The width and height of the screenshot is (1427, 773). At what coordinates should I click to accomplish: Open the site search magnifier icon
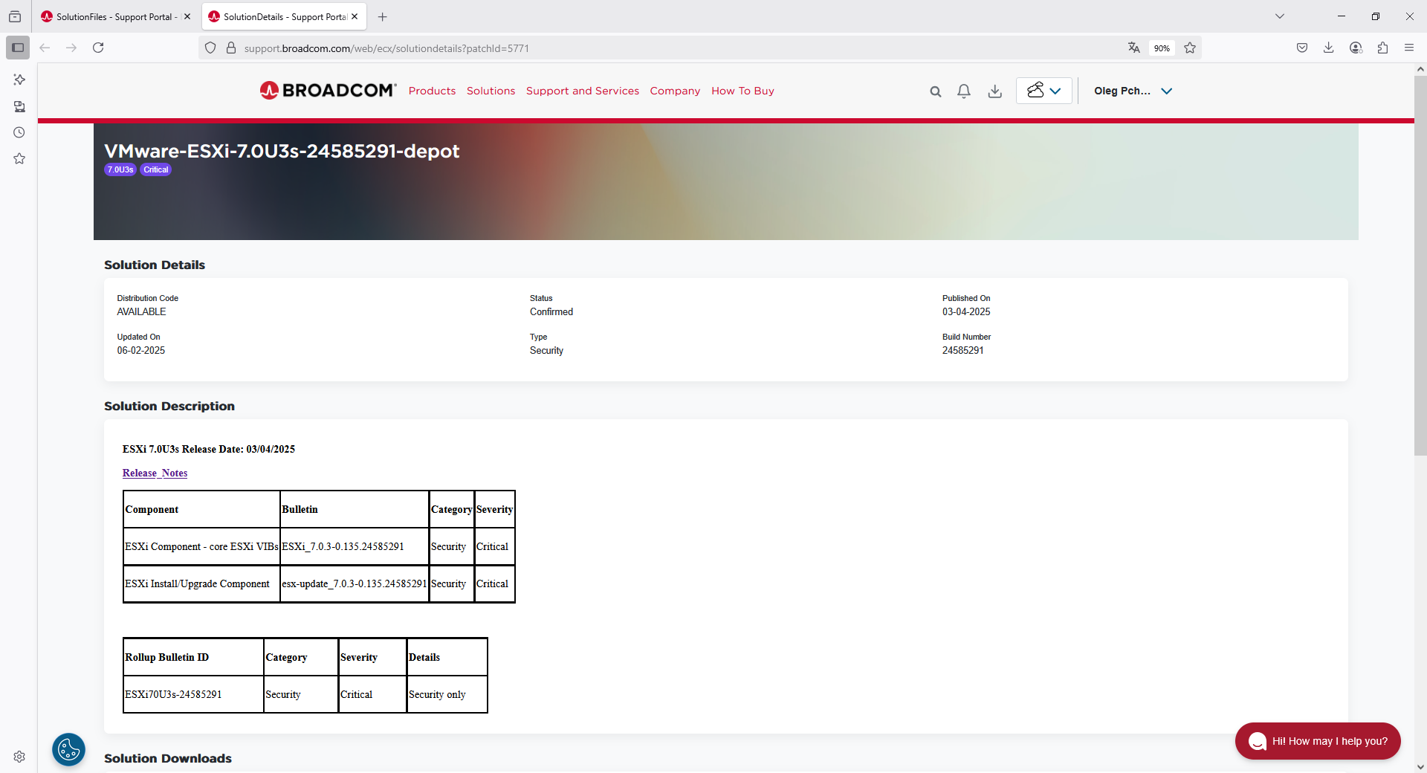[x=936, y=91]
